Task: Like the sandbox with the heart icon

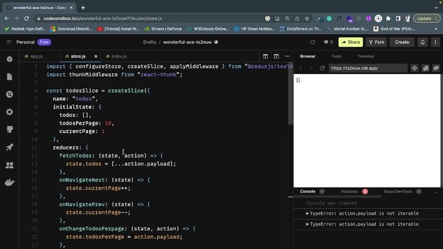Action: (x=326, y=42)
